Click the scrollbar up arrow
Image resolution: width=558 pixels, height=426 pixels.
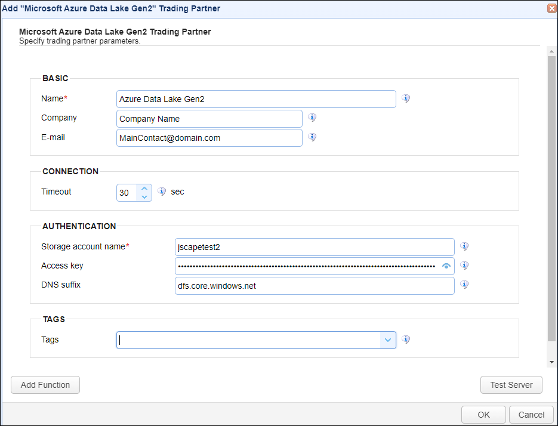pos(551,51)
